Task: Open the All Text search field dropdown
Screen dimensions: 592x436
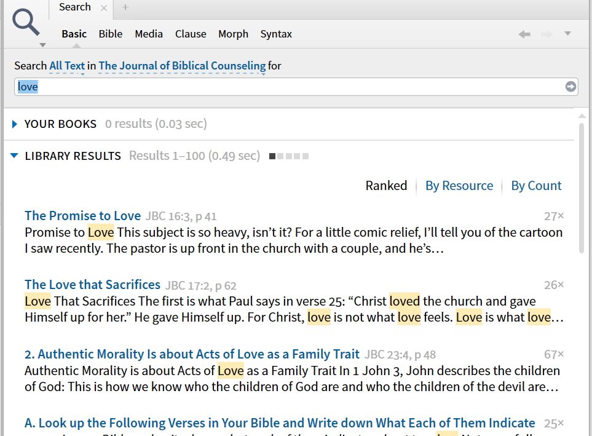Action: pos(67,66)
